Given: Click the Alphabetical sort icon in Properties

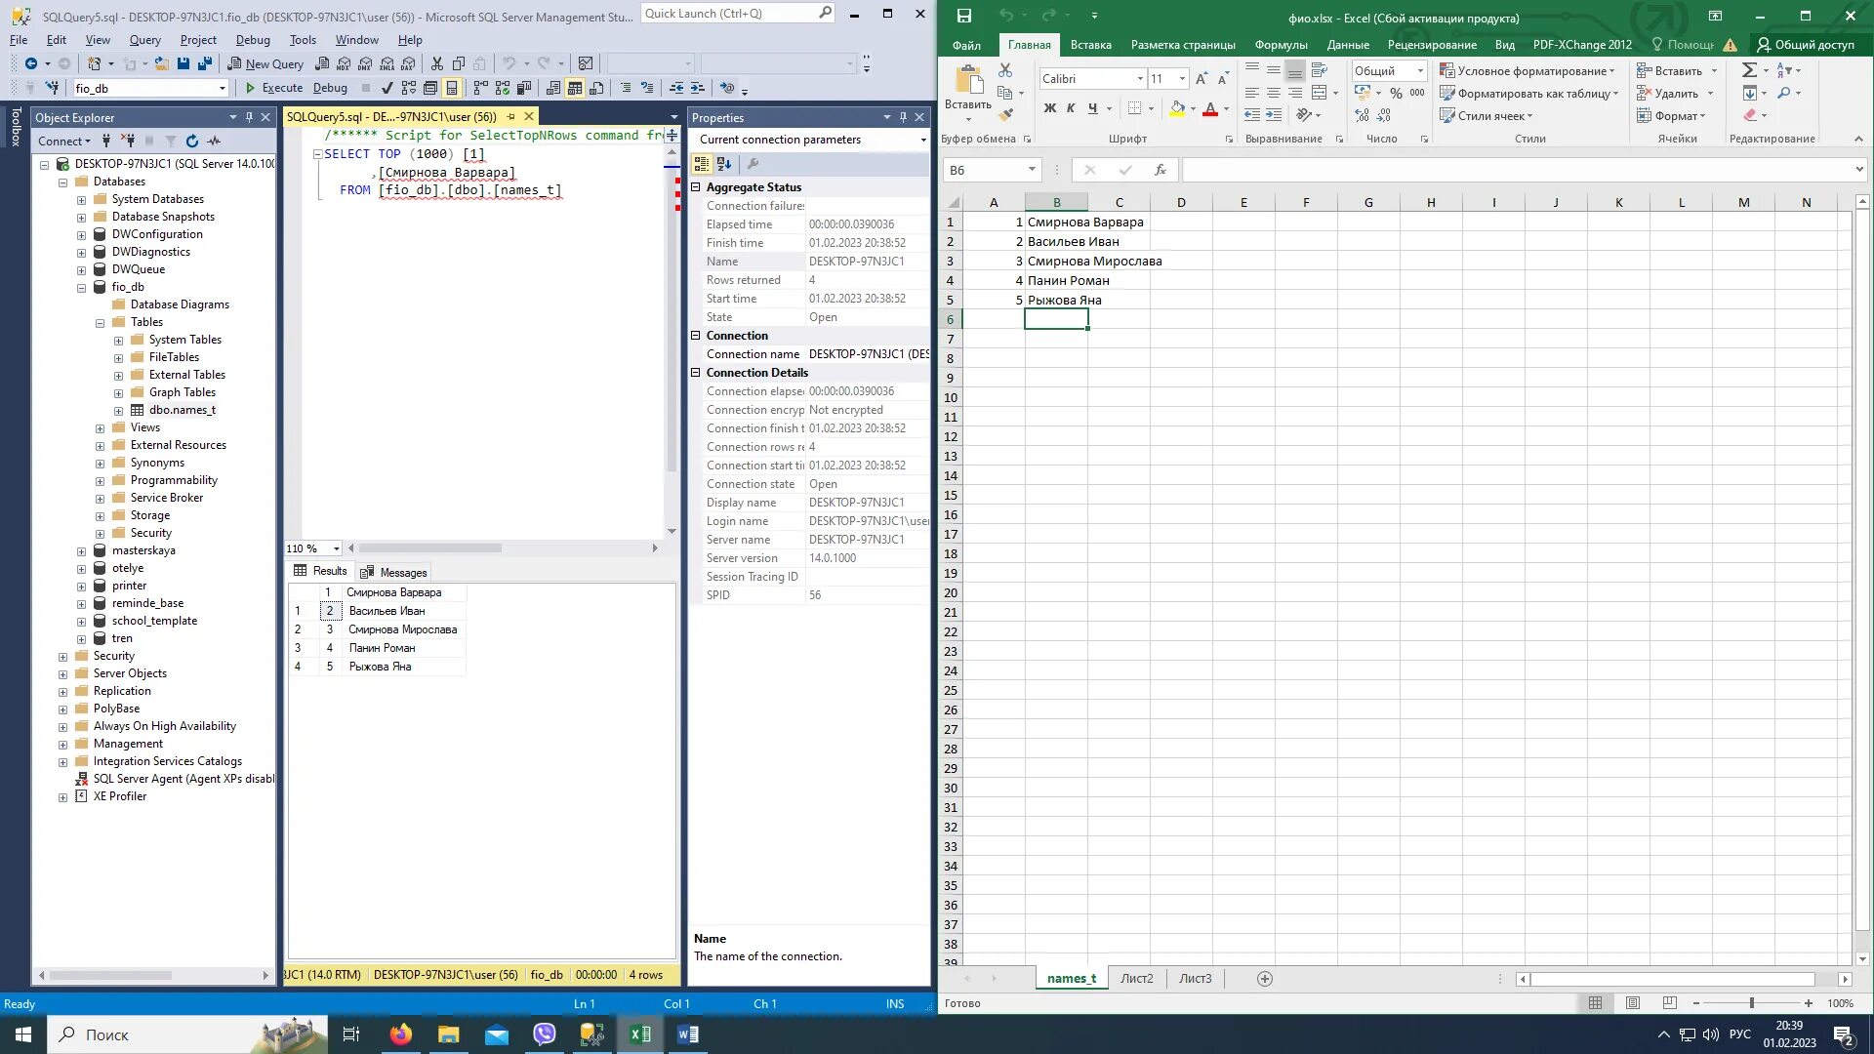Looking at the screenshot, I should (723, 164).
